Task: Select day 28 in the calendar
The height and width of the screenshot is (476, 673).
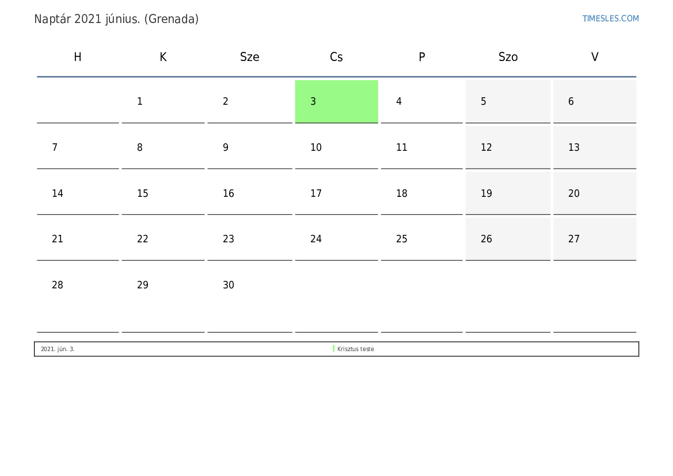Action: 78,298
